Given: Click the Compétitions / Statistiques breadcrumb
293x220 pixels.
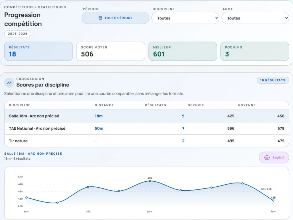Looking at the screenshot, I should click(35, 7).
